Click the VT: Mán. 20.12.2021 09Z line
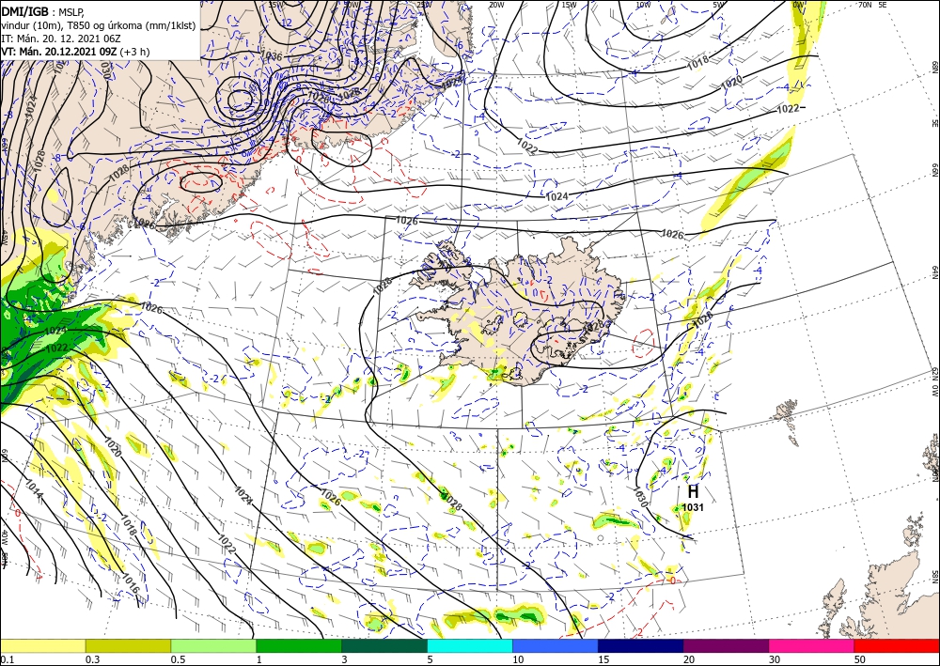The image size is (940, 666). [75, 52]
